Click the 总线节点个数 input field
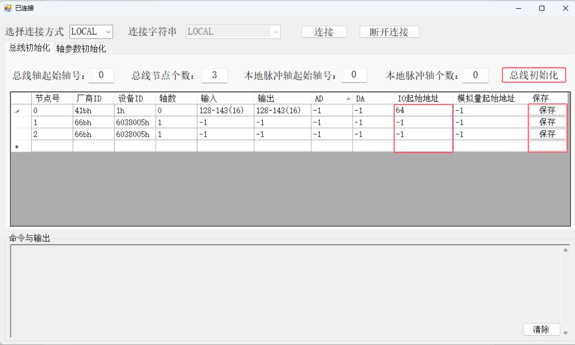 coord(215,75)
